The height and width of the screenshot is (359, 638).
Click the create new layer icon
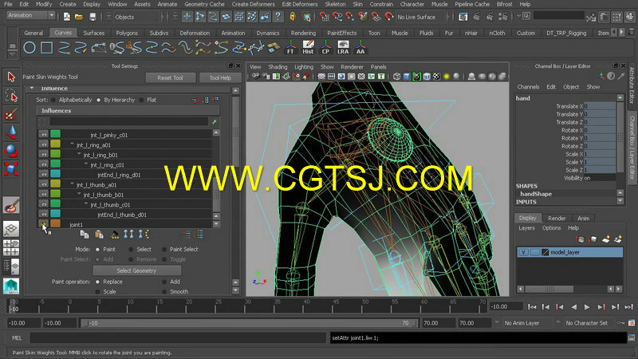[x=605, y=239]
